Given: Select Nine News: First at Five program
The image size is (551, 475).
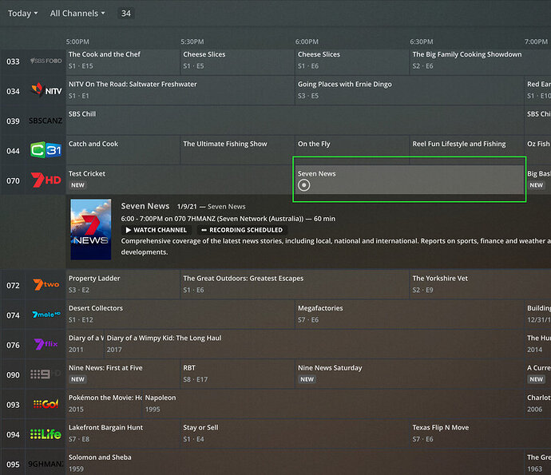Looking at the screenshot, I should click(x=123, y=374).
